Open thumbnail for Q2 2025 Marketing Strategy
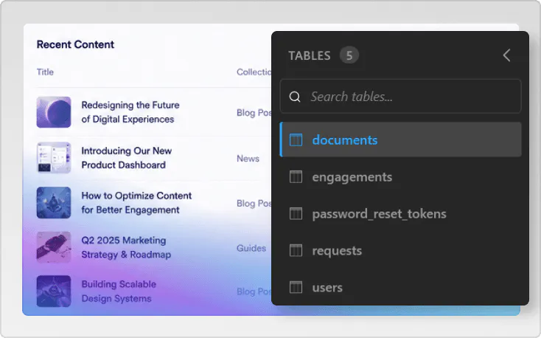 tap(54, 247)
